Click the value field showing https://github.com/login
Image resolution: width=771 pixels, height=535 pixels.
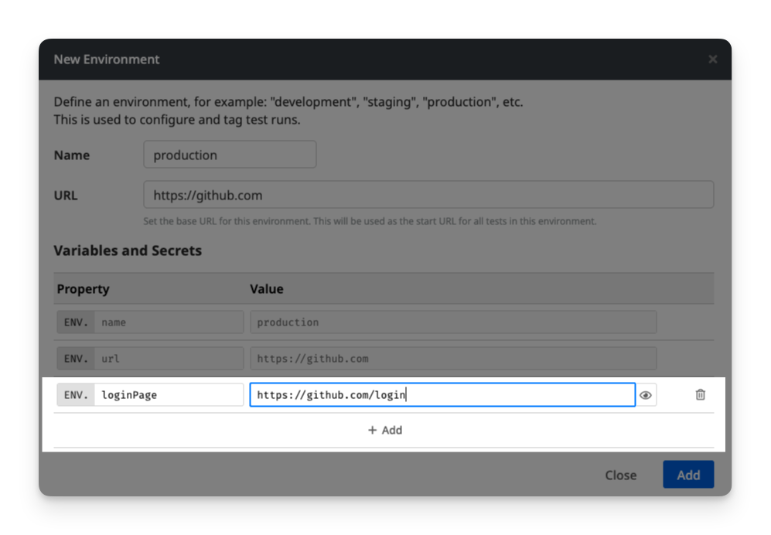441,394
